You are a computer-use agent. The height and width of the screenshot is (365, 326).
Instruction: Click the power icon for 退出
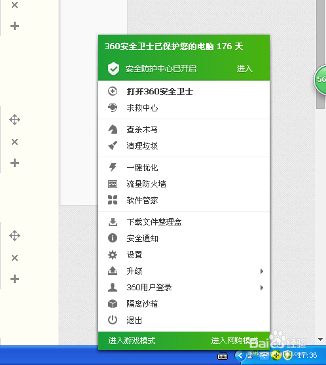tap(113, 320)
